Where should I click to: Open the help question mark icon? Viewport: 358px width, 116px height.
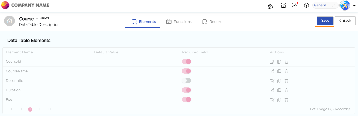pyautogui.click(x=306, y=5)
